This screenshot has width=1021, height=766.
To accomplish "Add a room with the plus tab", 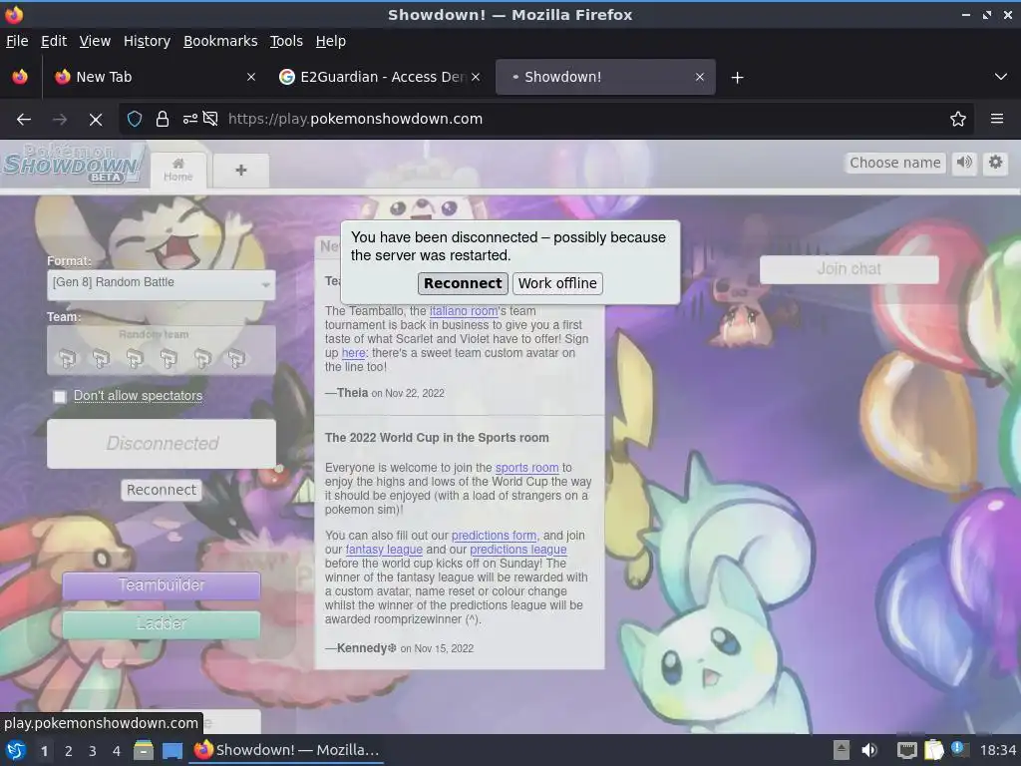I will (x=241, y=170).
